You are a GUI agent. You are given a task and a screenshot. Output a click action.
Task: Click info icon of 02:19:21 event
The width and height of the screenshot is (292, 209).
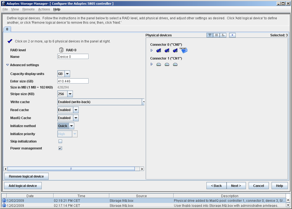tap(4, 201)
